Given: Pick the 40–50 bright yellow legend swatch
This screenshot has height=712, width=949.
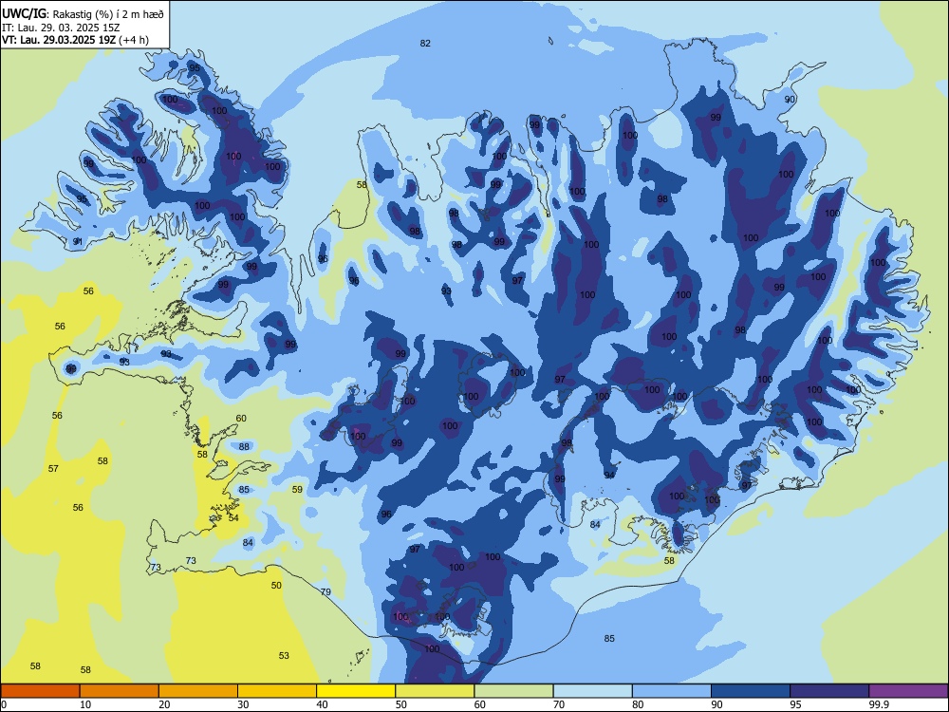Looking at the screenshot, I should tap(356, 691).
